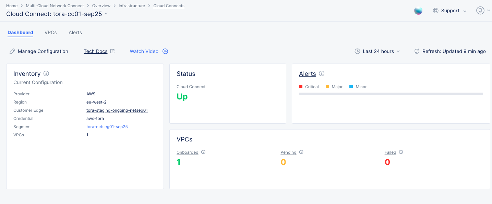
Task: Click the red Critical legend swatch
Action: 301,86
